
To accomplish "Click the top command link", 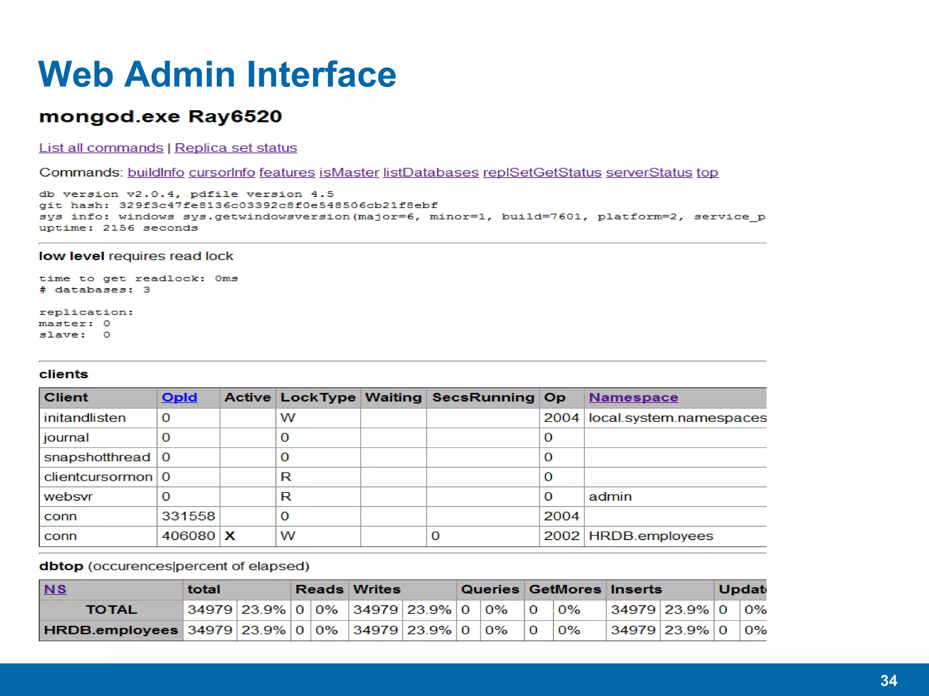I will click(707, 173).
